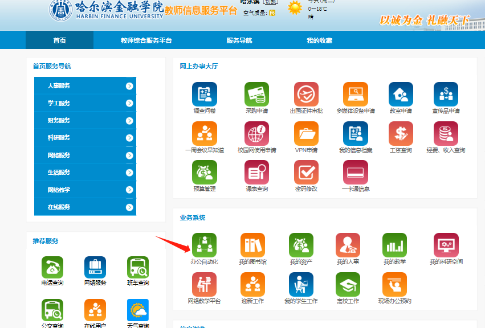Select the 工资查询 salary query icon
The width and height of the screenshot is (485, 328).
401,134
